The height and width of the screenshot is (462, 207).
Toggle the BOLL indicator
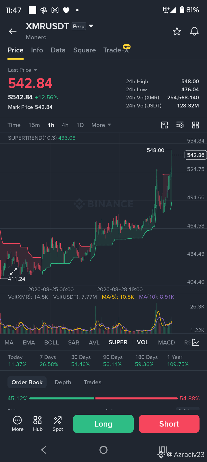[51, 342]
